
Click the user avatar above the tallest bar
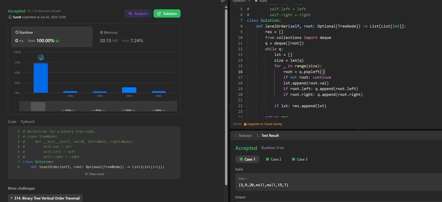(x=41, y=58)
